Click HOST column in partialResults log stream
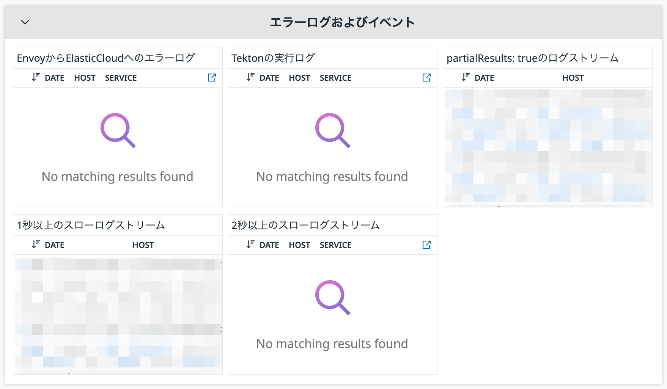The image size is (667, 389). tap(573, 78)
